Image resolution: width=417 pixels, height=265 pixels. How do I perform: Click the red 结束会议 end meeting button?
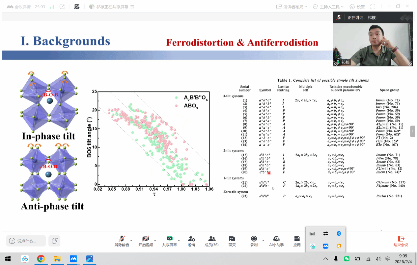[401, 241]
